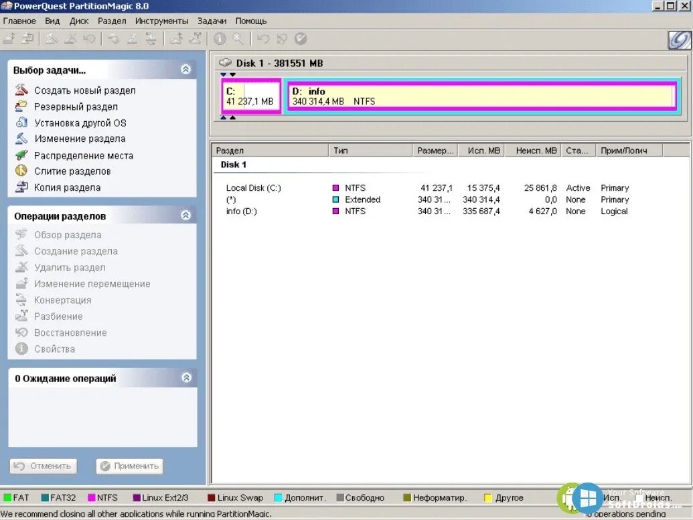Screen dimensions: 693x520
Task: Collapse the Ожидание операций panel
Action: 187,377
